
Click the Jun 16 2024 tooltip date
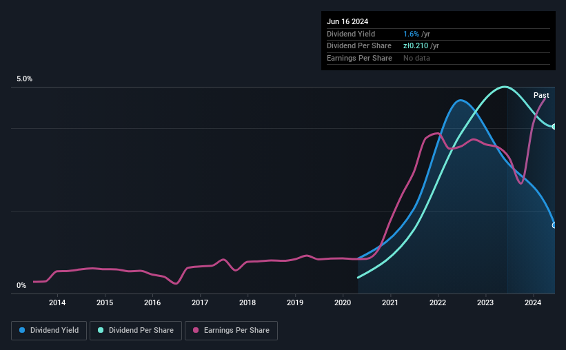click(347, 21)
